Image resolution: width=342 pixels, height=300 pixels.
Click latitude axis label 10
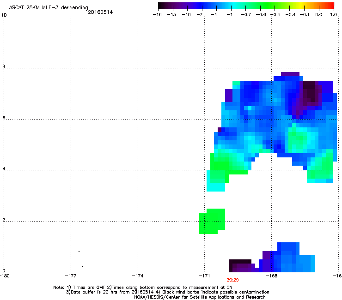(x=4, y=15)
